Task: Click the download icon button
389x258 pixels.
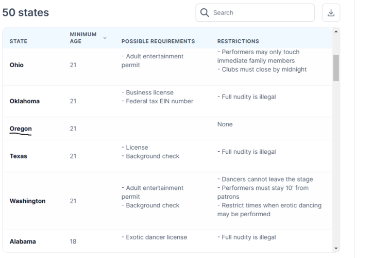Action: (x=331, y=13)
